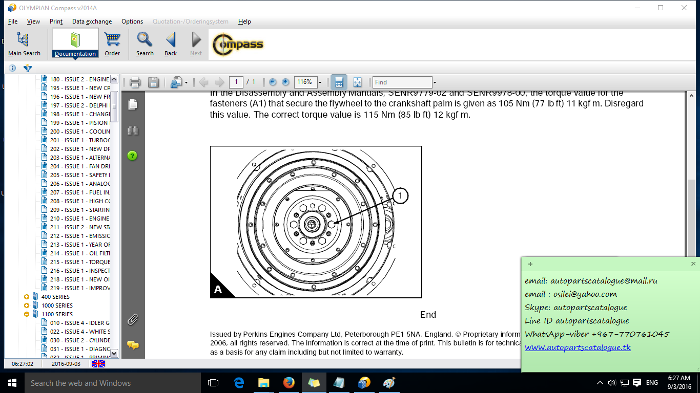
Task: Open the Order shopping cart
Action: click(112, 44)
